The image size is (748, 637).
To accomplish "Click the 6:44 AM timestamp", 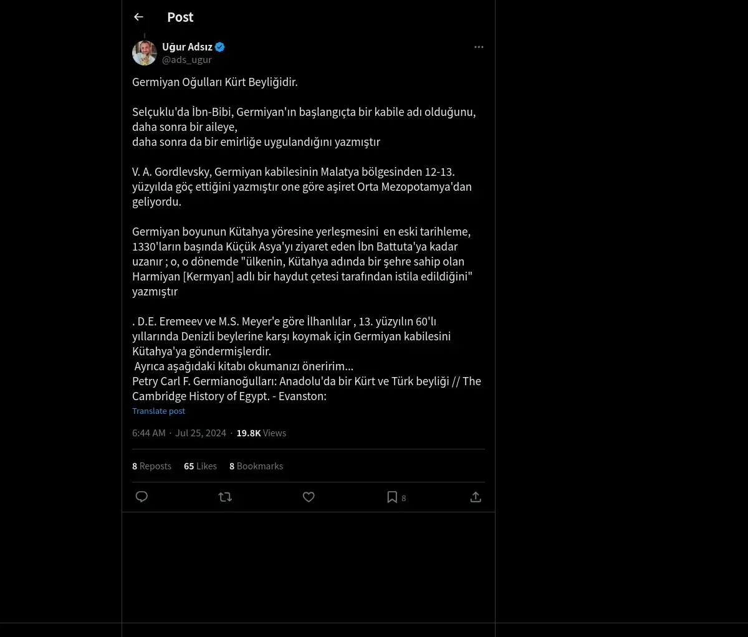I will click(149, 433).
